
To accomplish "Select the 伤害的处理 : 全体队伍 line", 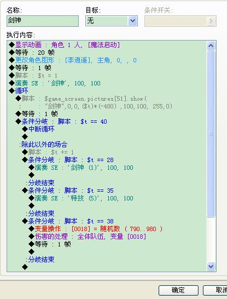I will click(x=88, y=237).
